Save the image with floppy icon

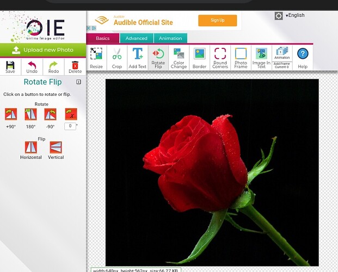10,67
